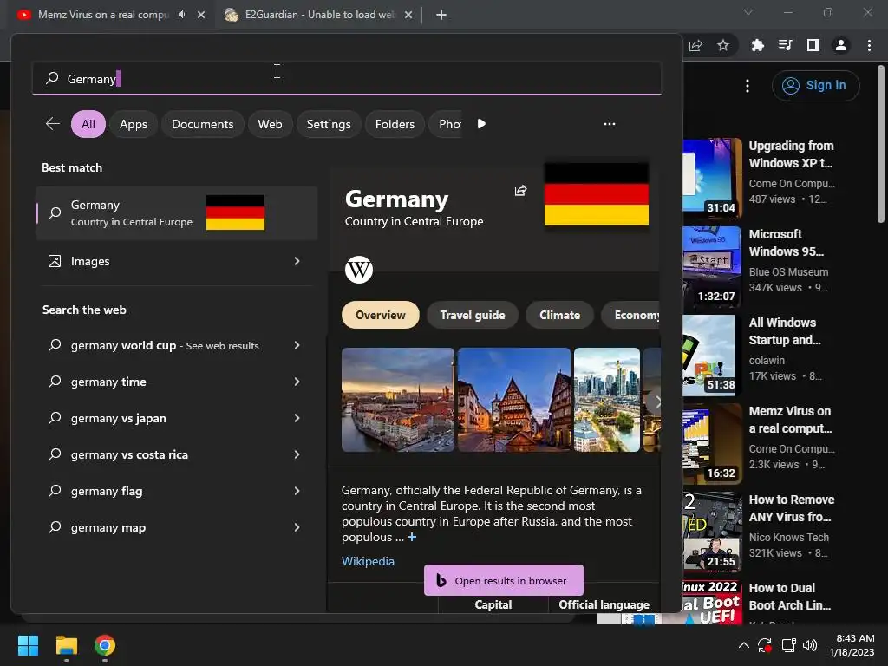Click the YouTube page scrollbar
The height and width of the screenshot is (666, 888).
click(x=881, y=144)
